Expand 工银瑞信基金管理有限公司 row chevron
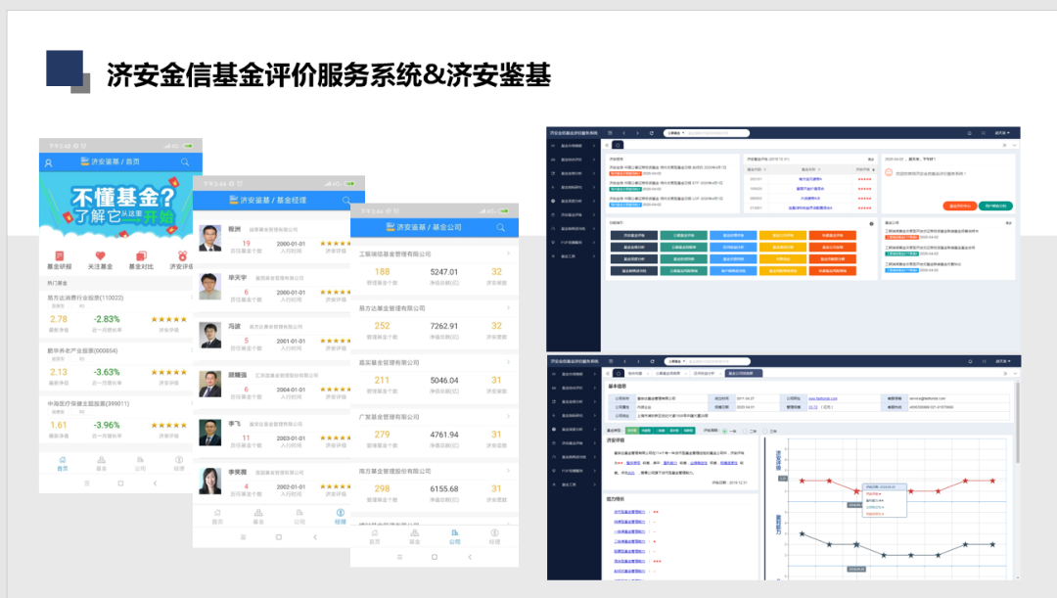This screenshot has width=1057, height=598. (508, 253)
